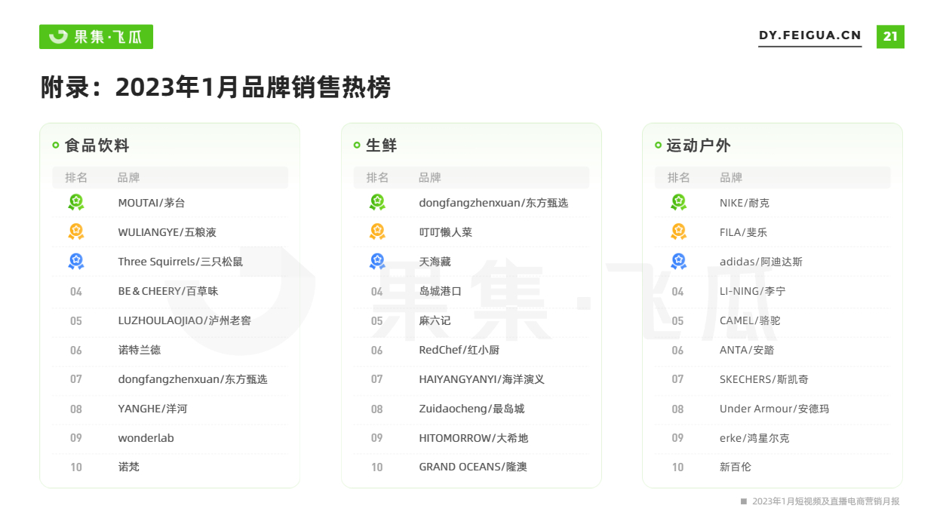This screenshot has height=530, width=943.
Task: Click wonderlab brand row
Action: pos(170,438)
